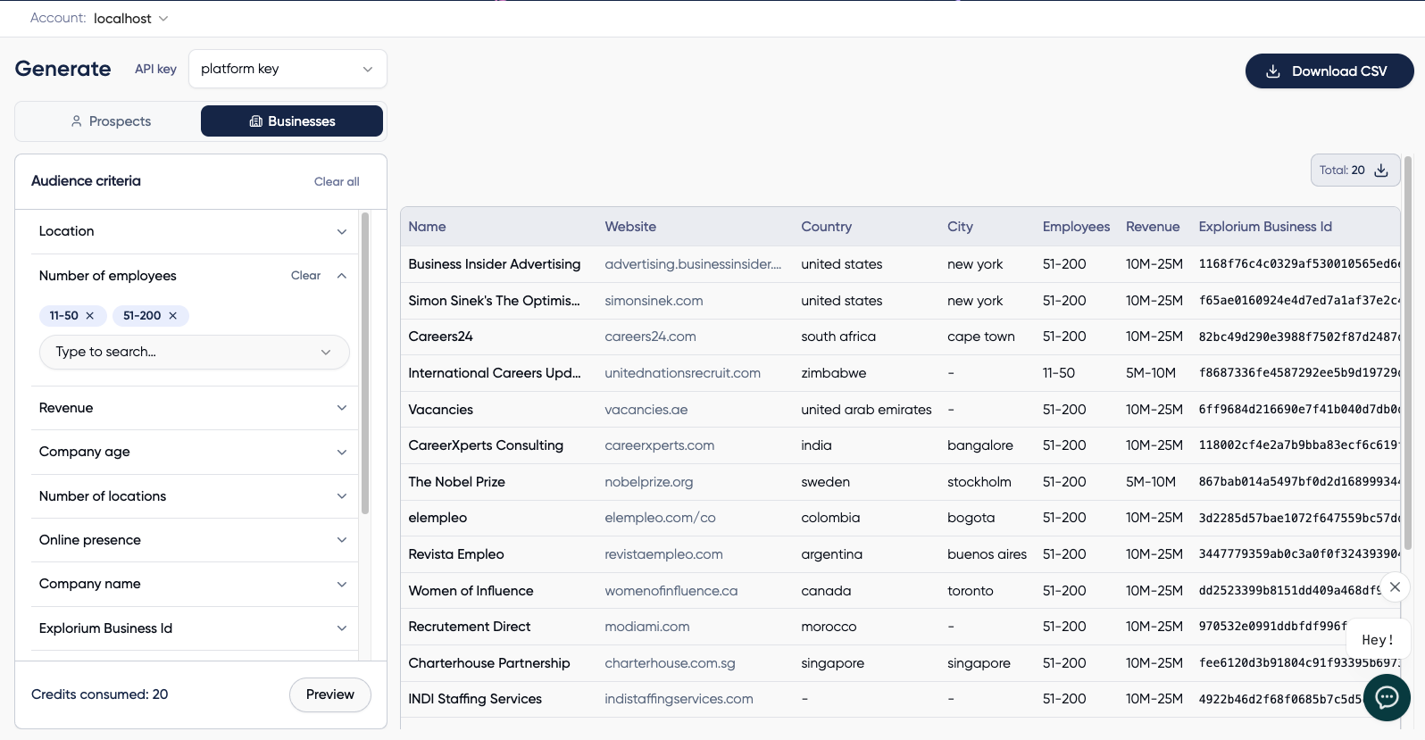The width and height of the screenshot is (1425, 740).
Task: Expand the Company name section
Action: click(x=194, y=584)
